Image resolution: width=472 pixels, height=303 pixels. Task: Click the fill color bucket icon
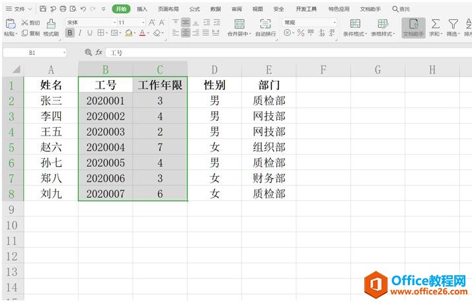(128, 33)
